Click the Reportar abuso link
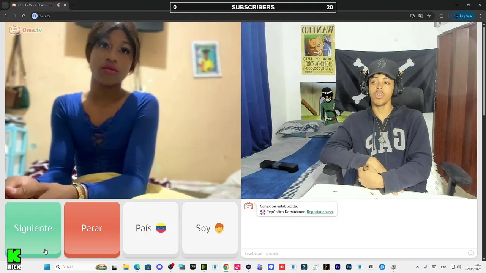The width and height of the screenshot is (486, 273). [x=320, y=212]
